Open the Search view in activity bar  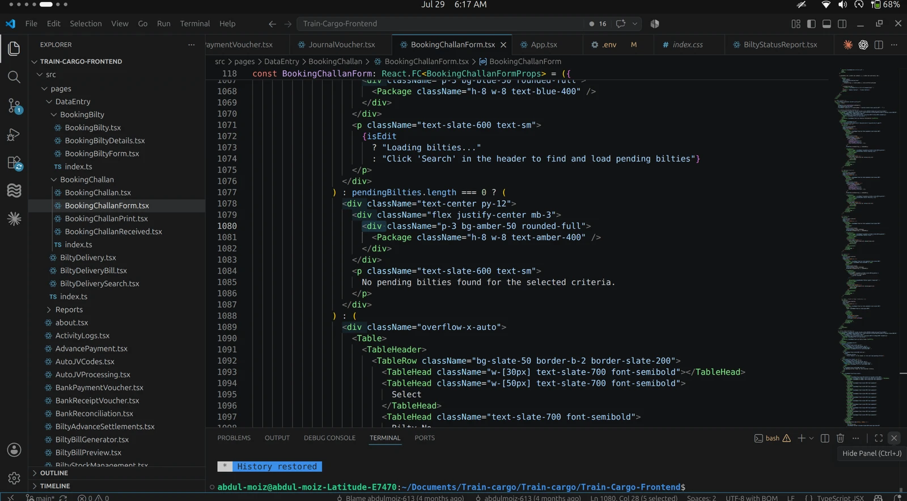(14, 77)
